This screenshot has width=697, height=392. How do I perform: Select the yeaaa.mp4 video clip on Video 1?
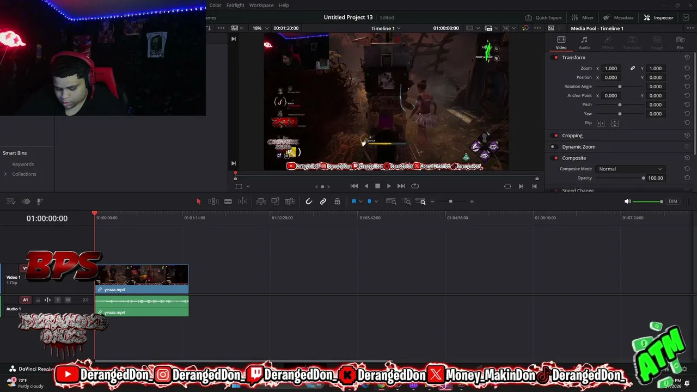pos(142,279)
